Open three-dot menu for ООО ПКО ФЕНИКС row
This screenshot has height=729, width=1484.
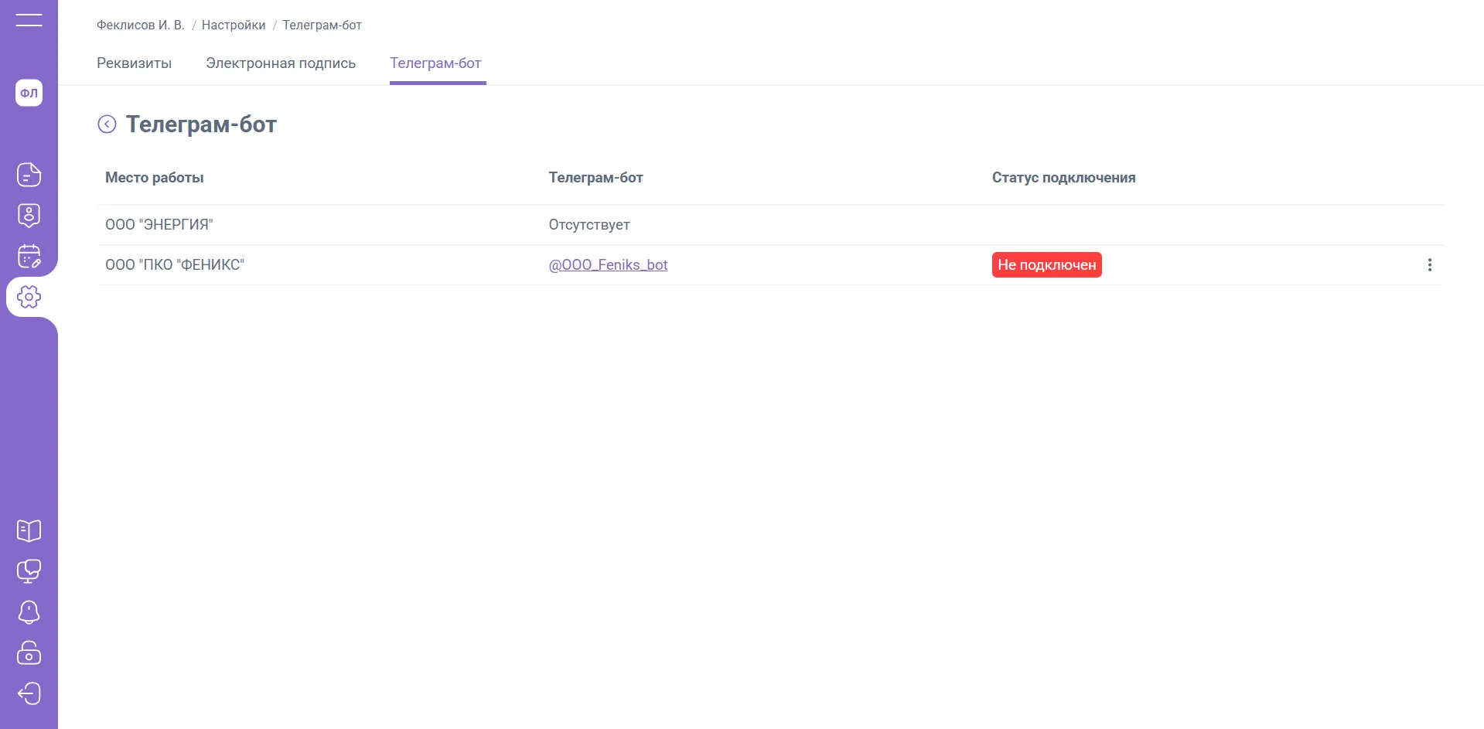1429,265
